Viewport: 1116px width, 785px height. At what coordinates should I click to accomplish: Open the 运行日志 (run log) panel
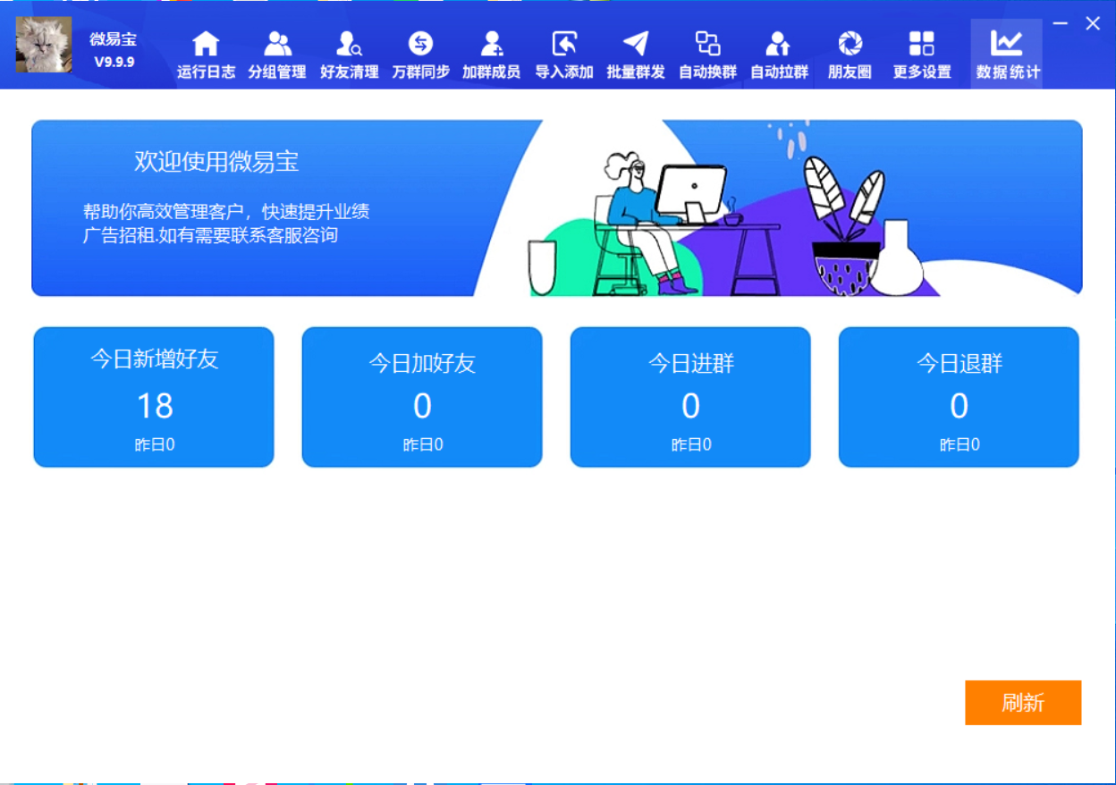205,54
